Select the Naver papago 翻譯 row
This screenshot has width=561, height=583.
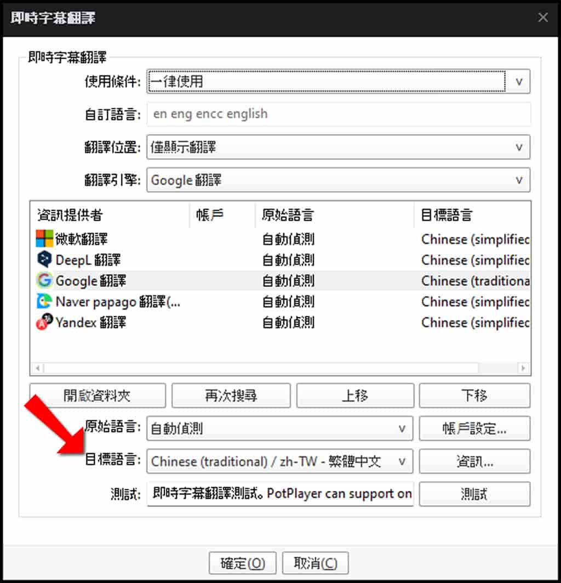[280, 301]
